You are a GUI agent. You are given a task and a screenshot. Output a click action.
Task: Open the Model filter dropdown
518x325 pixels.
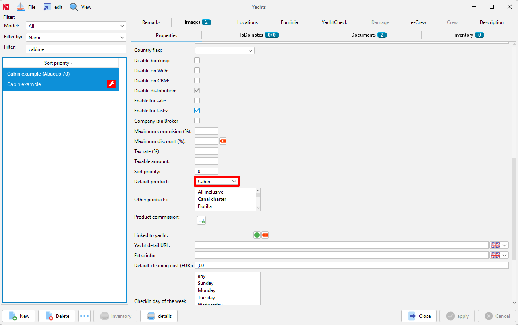coord(76,26)
